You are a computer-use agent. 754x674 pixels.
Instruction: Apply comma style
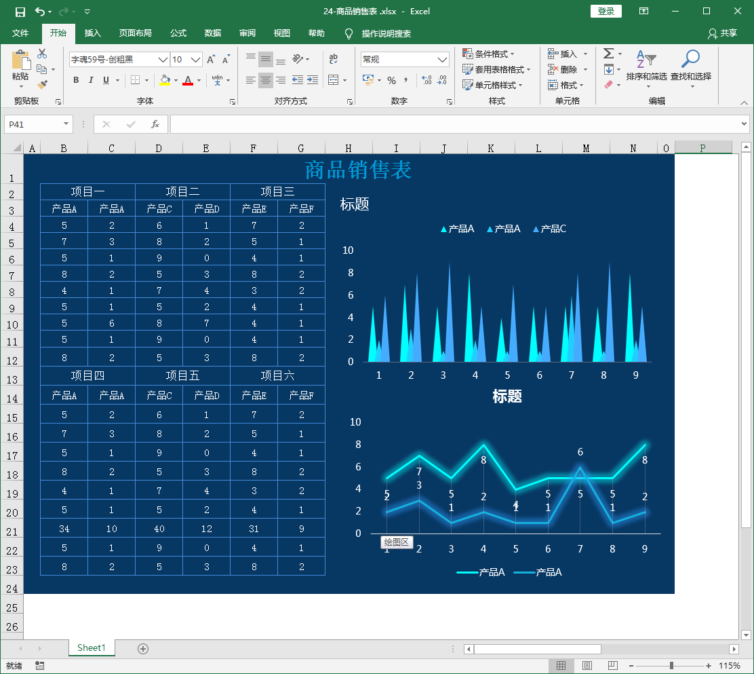[406, 80]
